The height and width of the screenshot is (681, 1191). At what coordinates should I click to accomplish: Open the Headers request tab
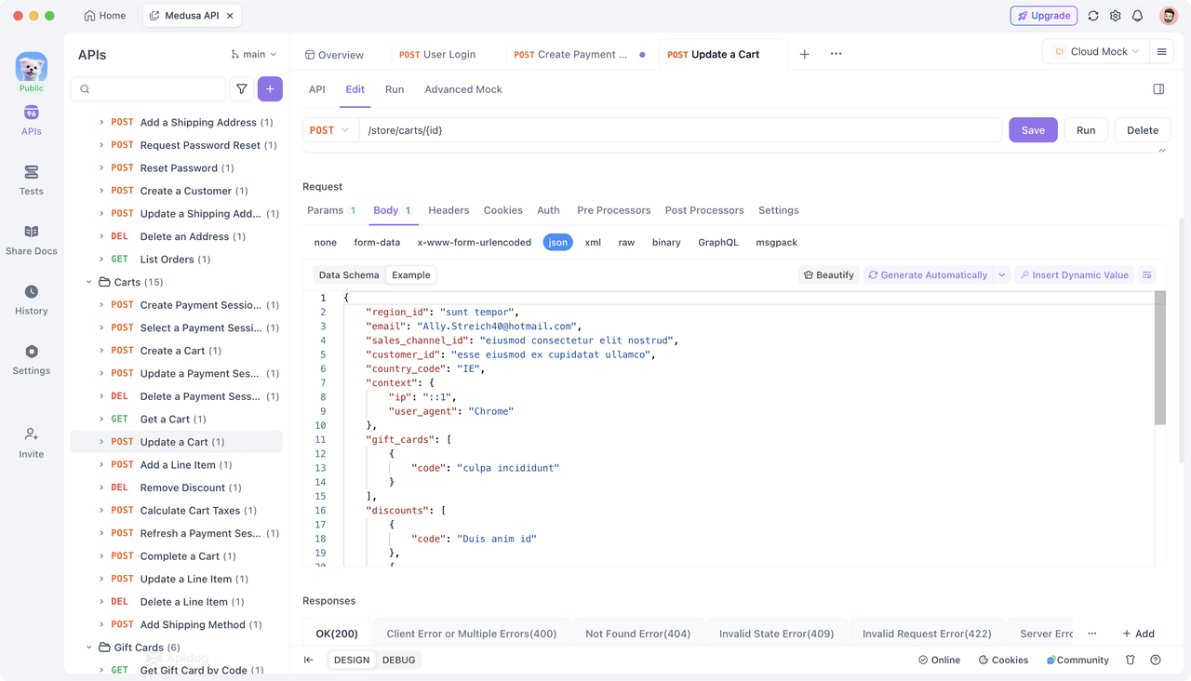[x=448, y=210]
